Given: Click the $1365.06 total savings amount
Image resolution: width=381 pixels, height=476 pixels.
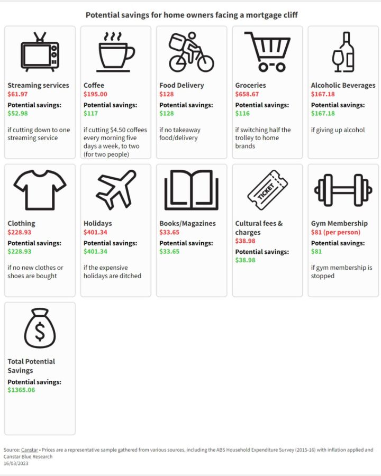Looking at the screenshot, I should tap(21, 390).
